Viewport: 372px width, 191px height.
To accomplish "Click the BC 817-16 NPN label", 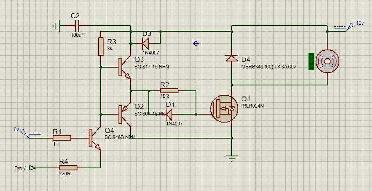I will pyautogui.click(x=151, y=67).
